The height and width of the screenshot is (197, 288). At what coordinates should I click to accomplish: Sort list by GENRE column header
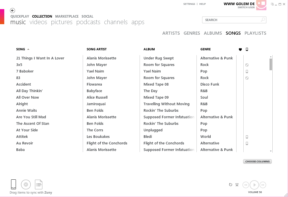point(206,49)
